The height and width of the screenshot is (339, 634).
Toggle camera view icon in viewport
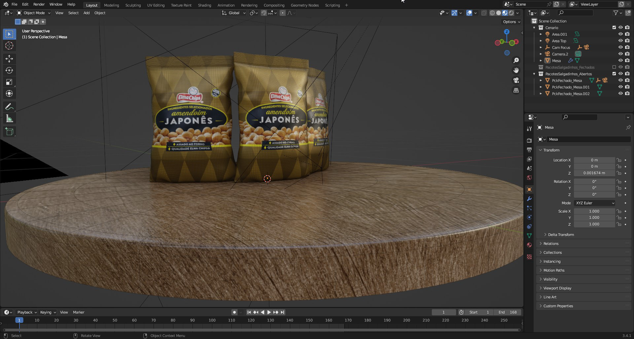click(516, 80)
